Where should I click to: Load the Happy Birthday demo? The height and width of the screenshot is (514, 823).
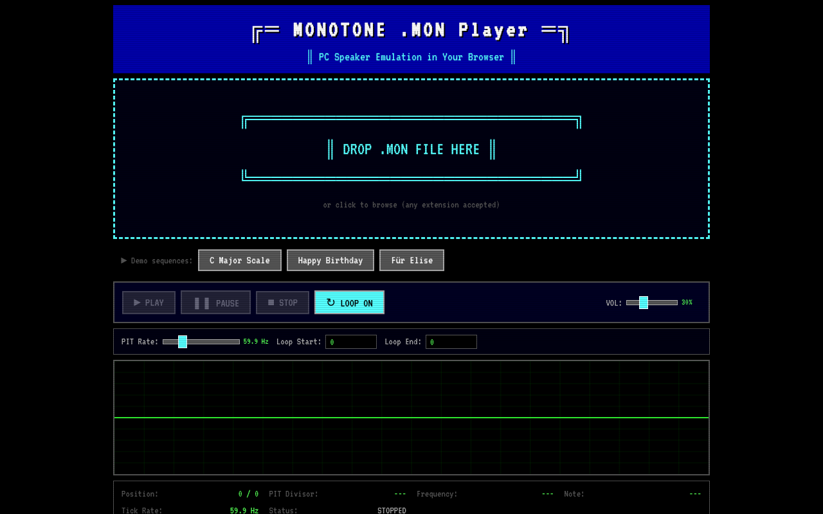pos(330,260)
